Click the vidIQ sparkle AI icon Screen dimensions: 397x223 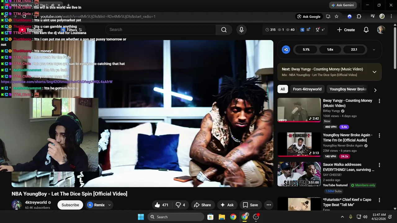tap(323, 30)
